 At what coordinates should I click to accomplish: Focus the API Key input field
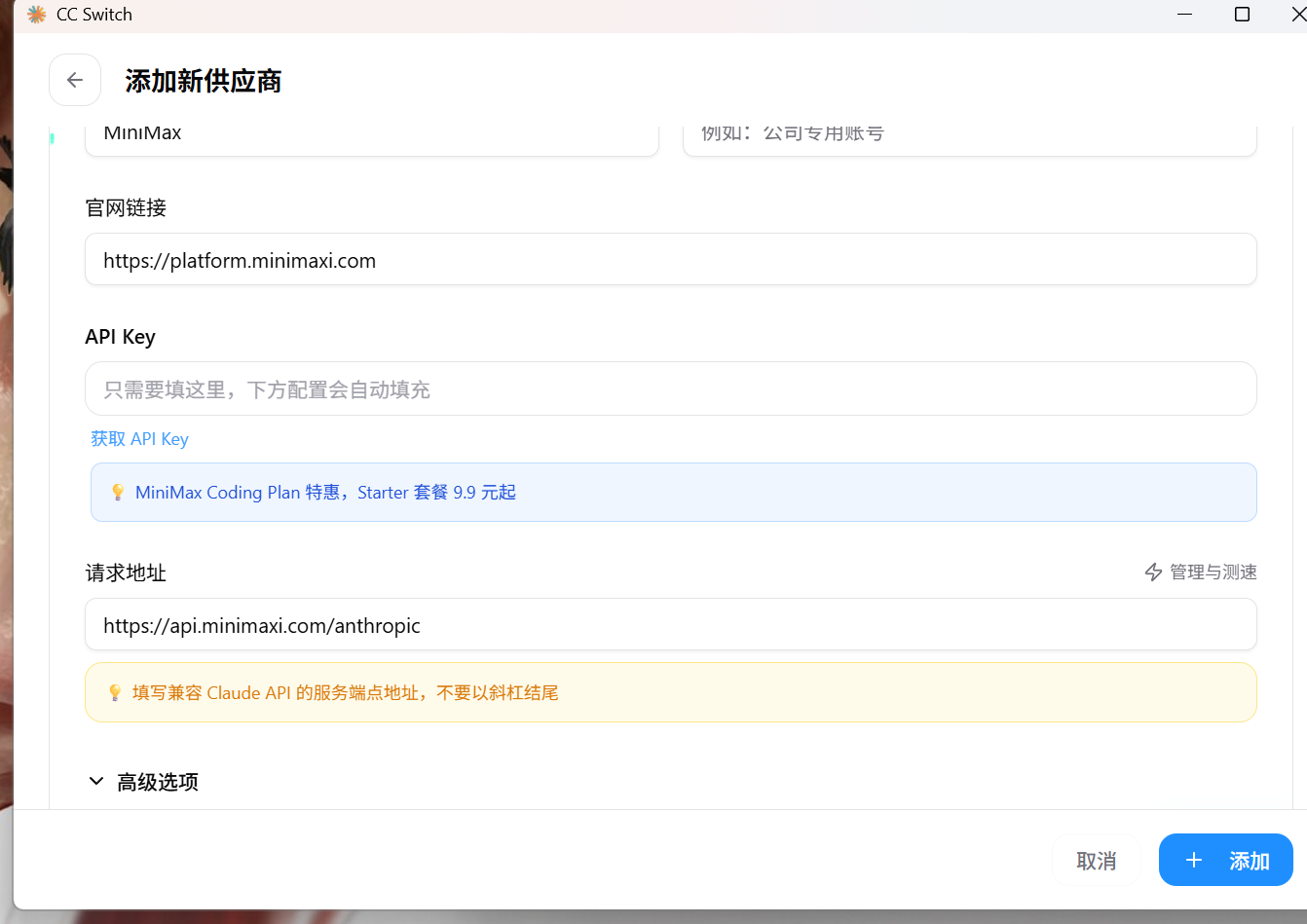(671, 388)
